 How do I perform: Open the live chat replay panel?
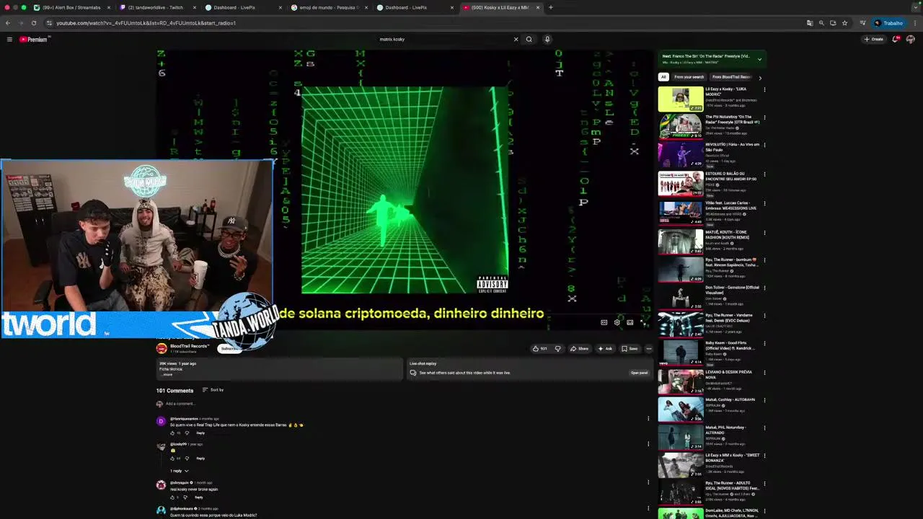click(x=639, y=373)
